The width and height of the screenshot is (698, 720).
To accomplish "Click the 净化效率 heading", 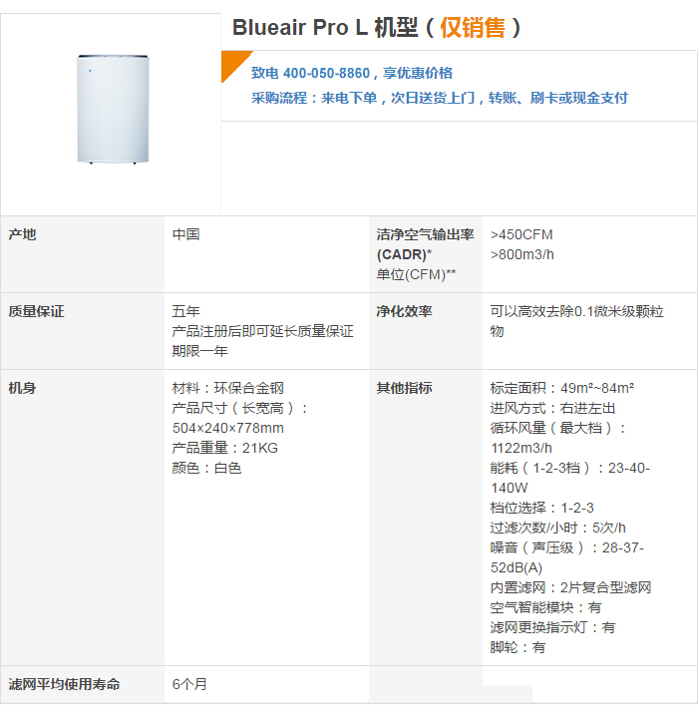I will tap(404, 311).
